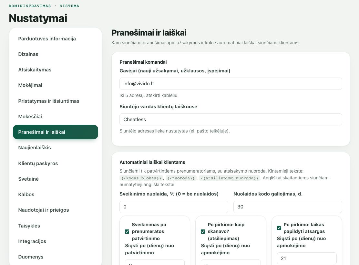This screenshot has height=265, width=359.
Task: Open Atsiskaitymas section
Action: [56, 70]
